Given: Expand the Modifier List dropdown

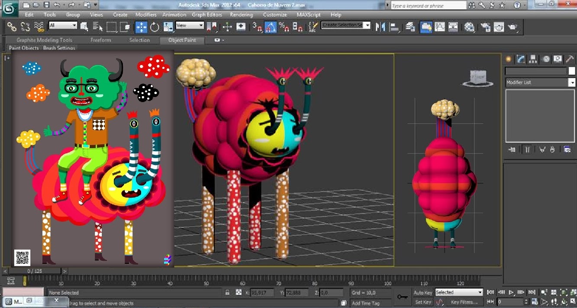Looking at the screenshot, I should (572, 82).
